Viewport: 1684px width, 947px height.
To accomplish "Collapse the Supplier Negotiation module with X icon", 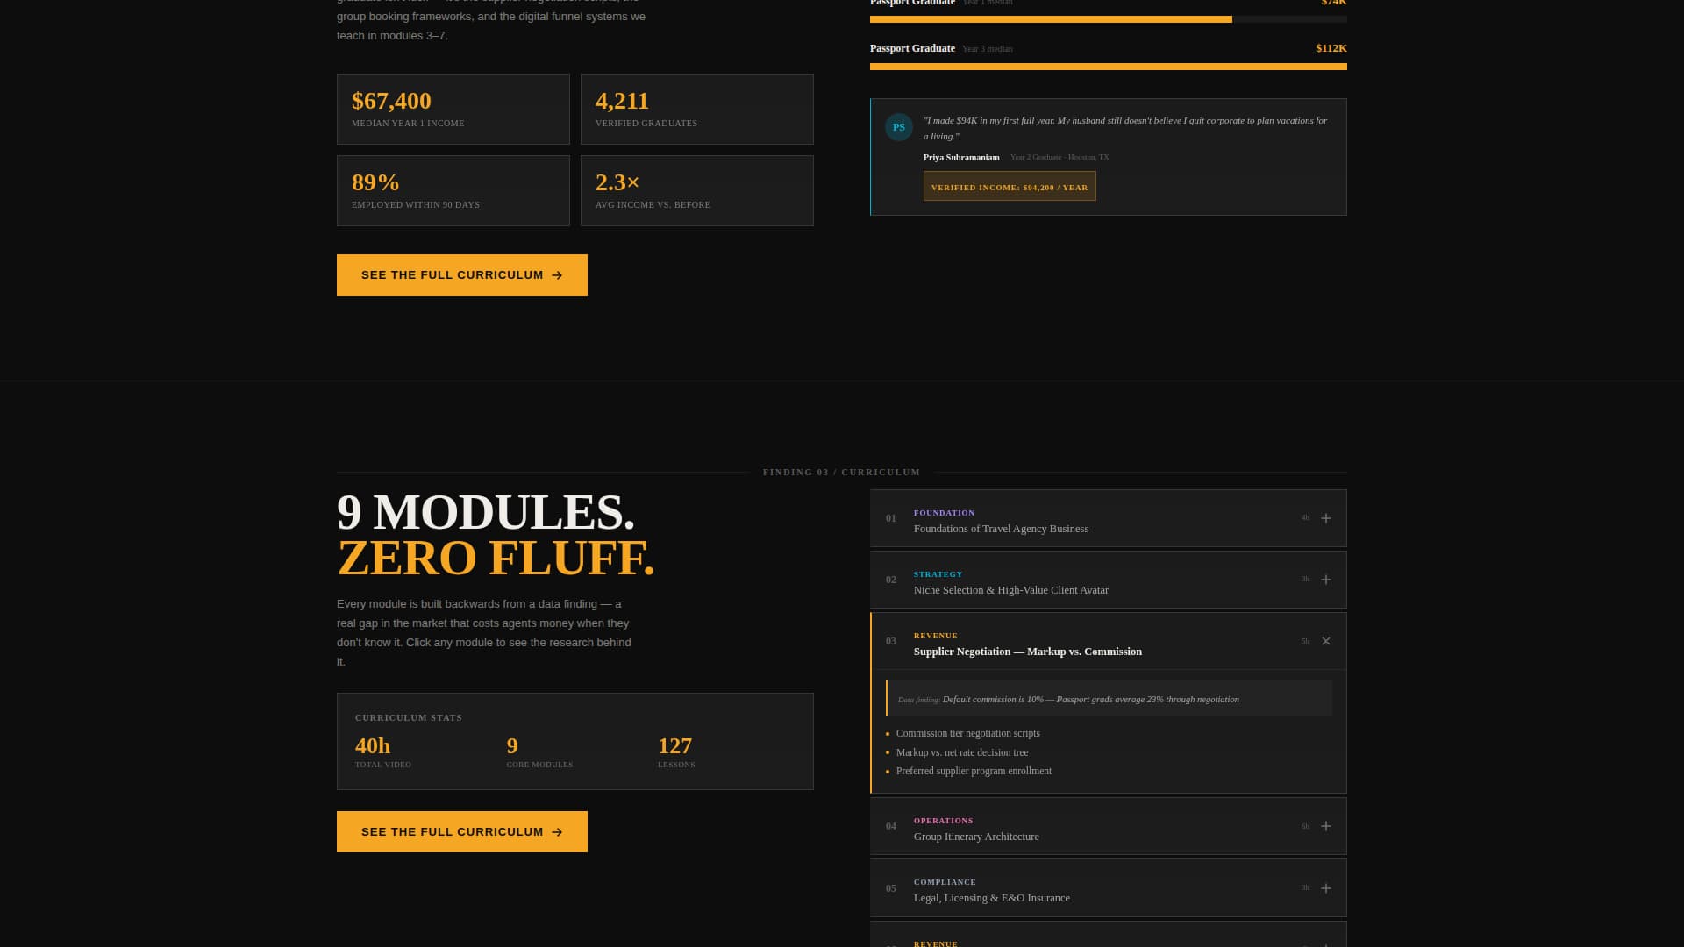I will 1326,641.
